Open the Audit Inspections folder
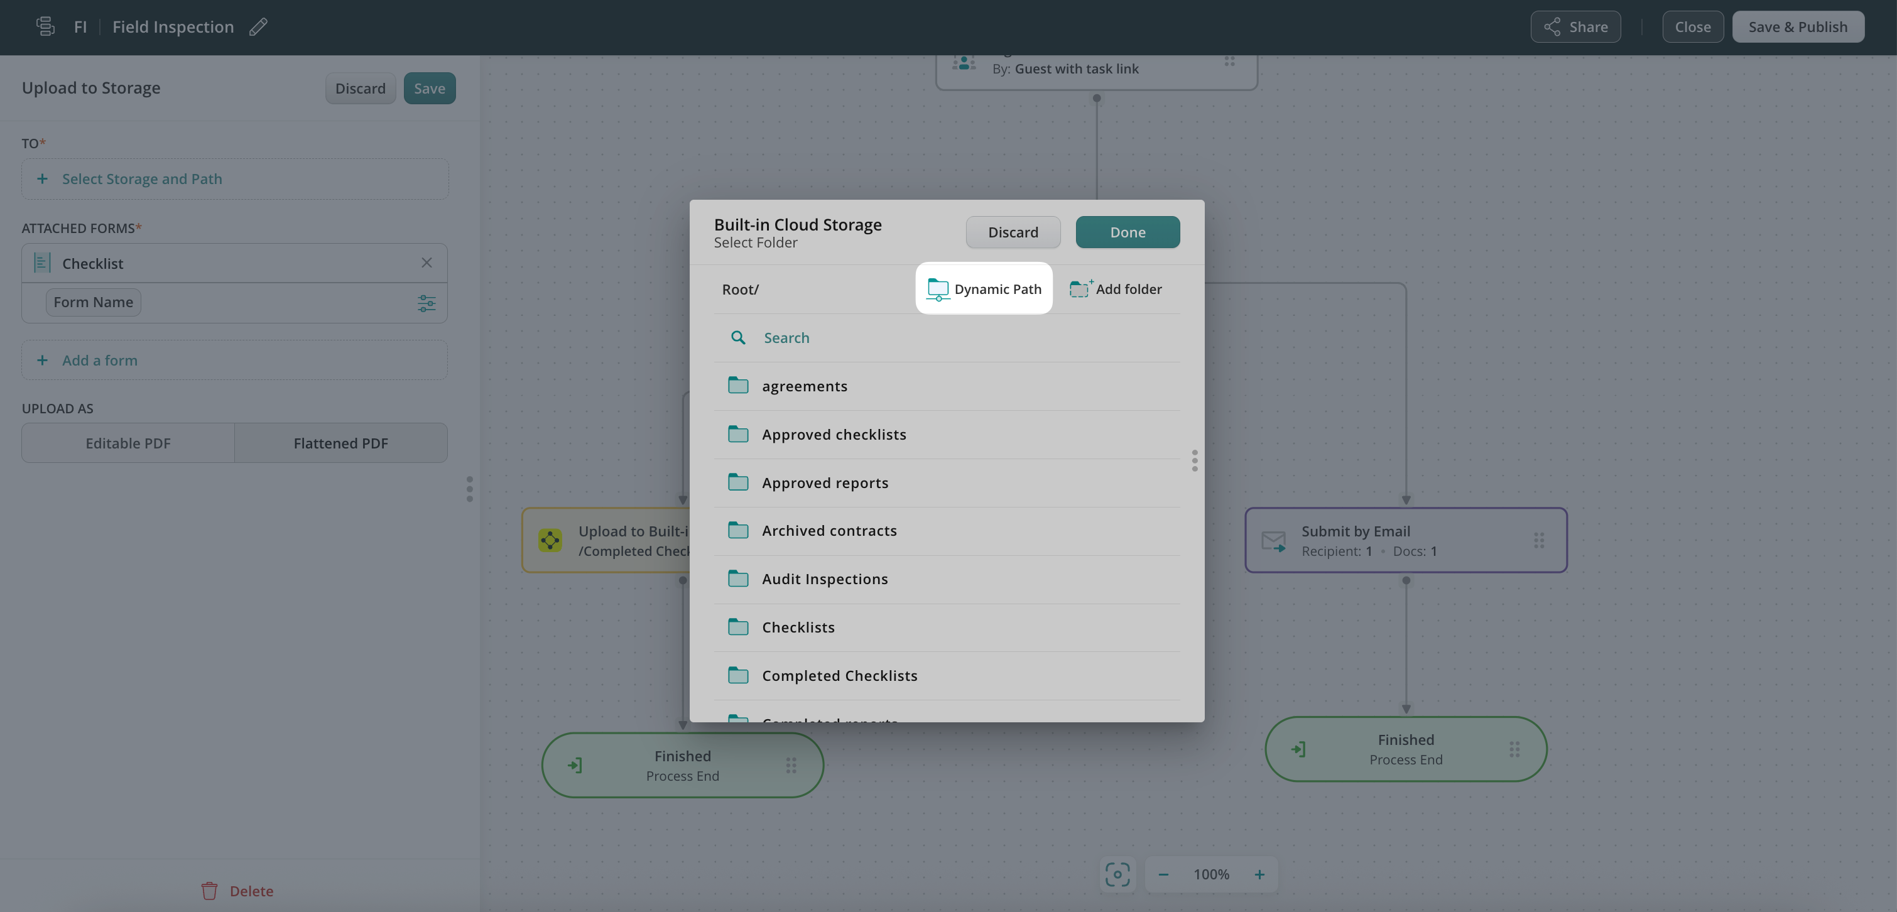 [824, 579]
